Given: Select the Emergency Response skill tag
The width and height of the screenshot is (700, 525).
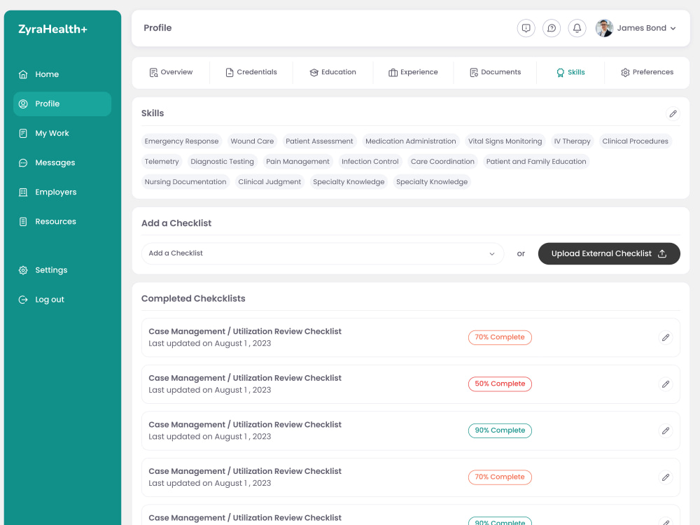Looking at the screenshot, I should (181, 141).
